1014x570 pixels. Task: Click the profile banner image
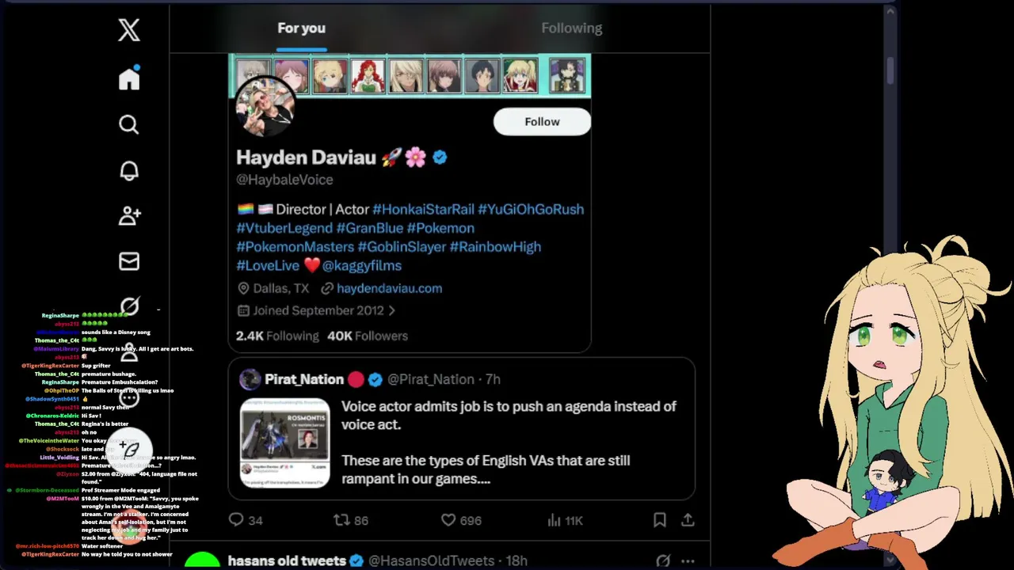pyautogui.click(x=410, y=75)
